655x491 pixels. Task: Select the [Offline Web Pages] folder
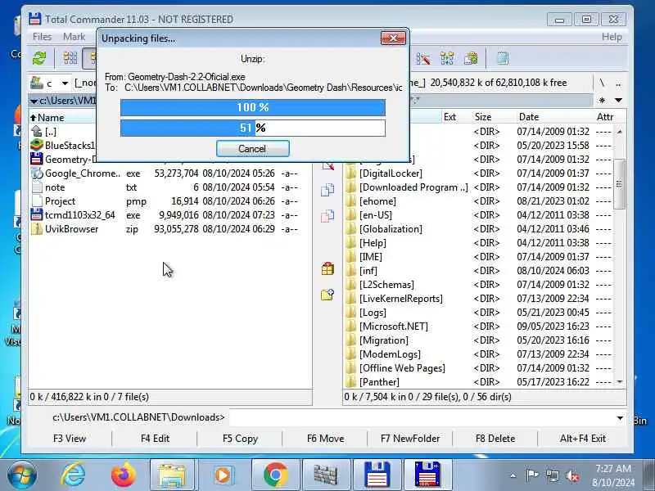pyautogui.click(x=478, y=368)
